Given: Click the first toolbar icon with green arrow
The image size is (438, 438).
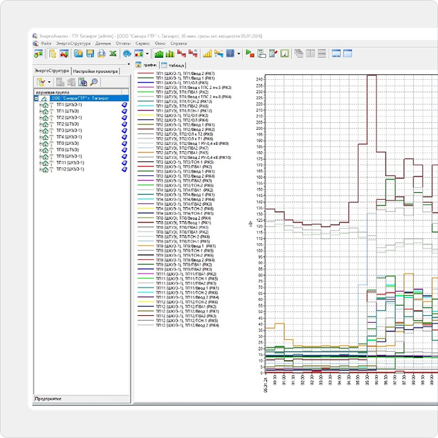Looking at the screenshot, I should tap(38, 54).
